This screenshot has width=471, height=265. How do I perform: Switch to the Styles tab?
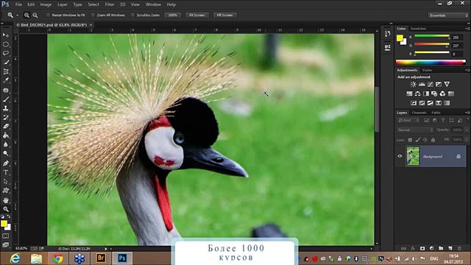427,70
